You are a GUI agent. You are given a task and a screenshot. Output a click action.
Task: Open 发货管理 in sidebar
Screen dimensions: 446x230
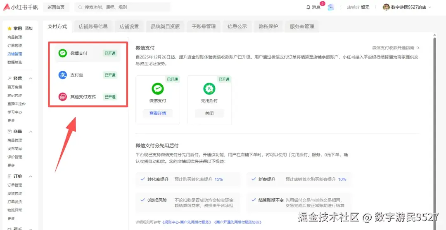(14, 193)
